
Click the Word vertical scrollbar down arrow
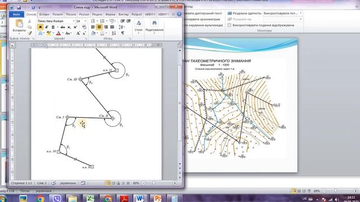tap(179, 164)
